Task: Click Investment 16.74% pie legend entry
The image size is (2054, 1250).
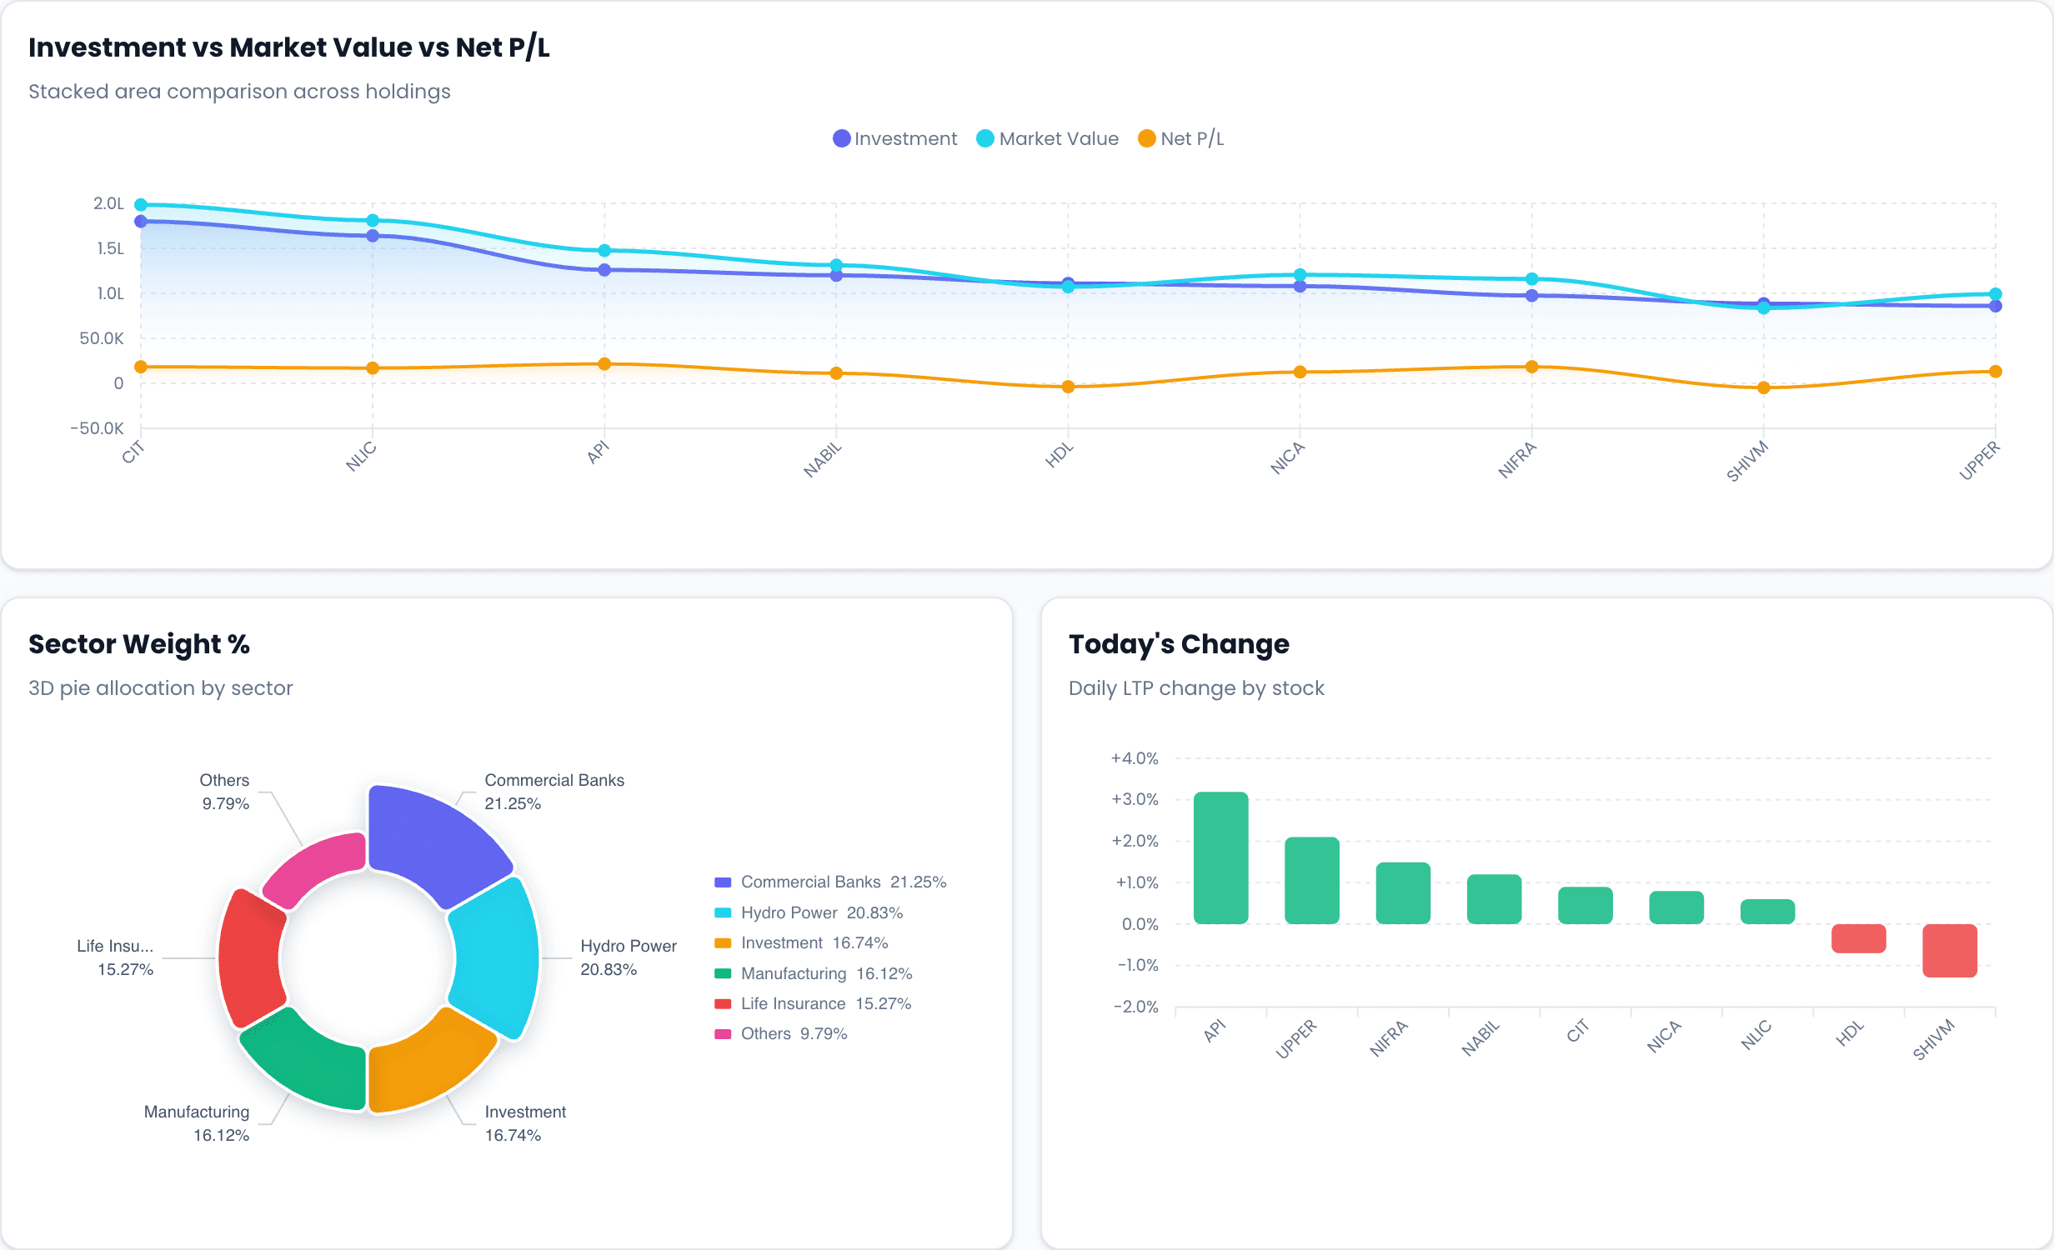Action: pos(801,942)
